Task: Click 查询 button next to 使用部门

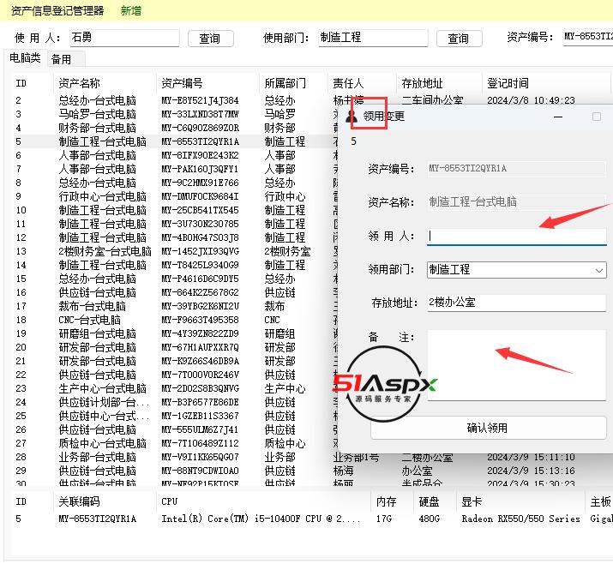Action: click(459, 39)
